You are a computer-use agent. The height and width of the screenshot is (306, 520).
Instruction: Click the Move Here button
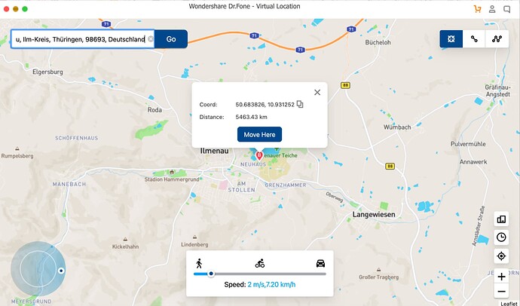[x=259, y=134]
